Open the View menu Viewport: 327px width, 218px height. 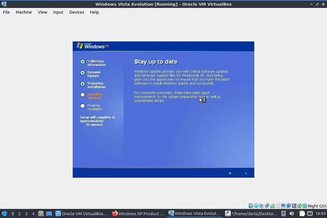click(42, 12)
